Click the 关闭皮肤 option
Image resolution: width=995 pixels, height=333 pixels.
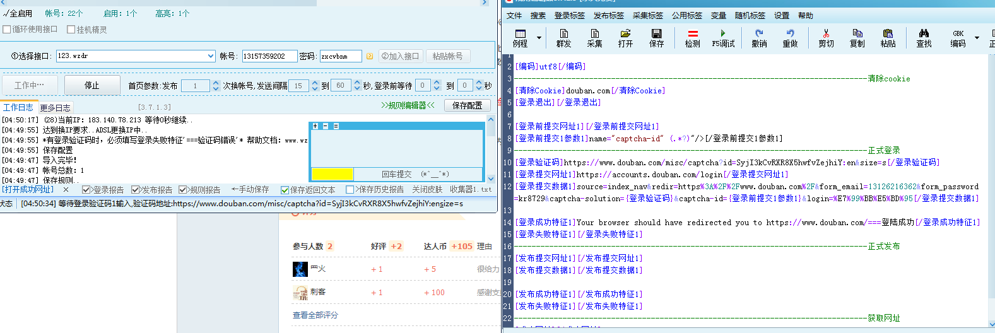pos(427,189)
